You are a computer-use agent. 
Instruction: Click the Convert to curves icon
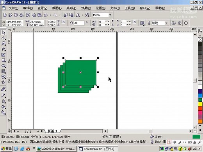(186, 23)
